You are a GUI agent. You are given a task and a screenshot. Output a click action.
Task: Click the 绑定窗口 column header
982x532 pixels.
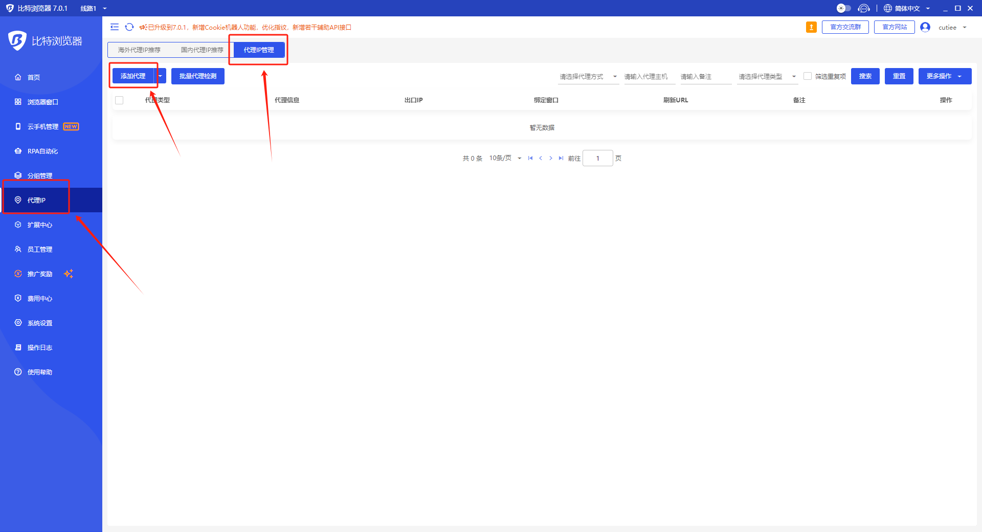click(546, 100)
